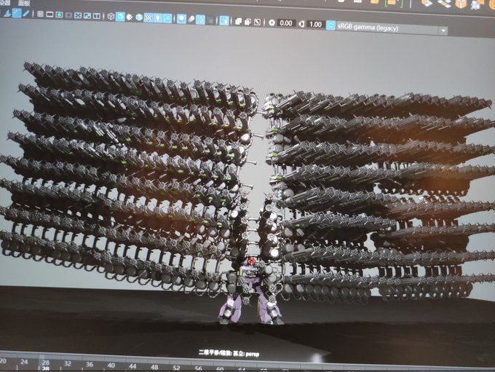The image size is (495, 372).
Task: Toggle the View Transform blue icon
Action: coord(330,25)
